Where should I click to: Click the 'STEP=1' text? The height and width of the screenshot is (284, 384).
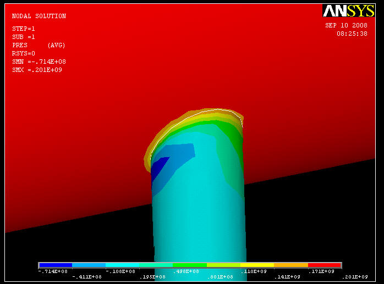click(24, 29)
